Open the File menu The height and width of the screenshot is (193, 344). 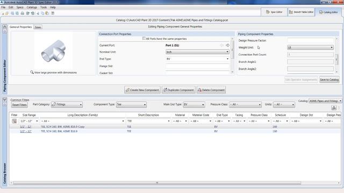[3, 7]
